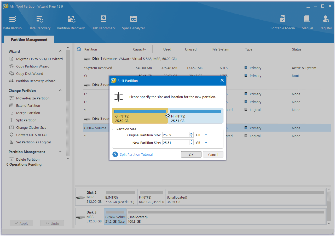Collapse the Change Partition section
Viewport: 335px width, 236px height.
[60, 91]
